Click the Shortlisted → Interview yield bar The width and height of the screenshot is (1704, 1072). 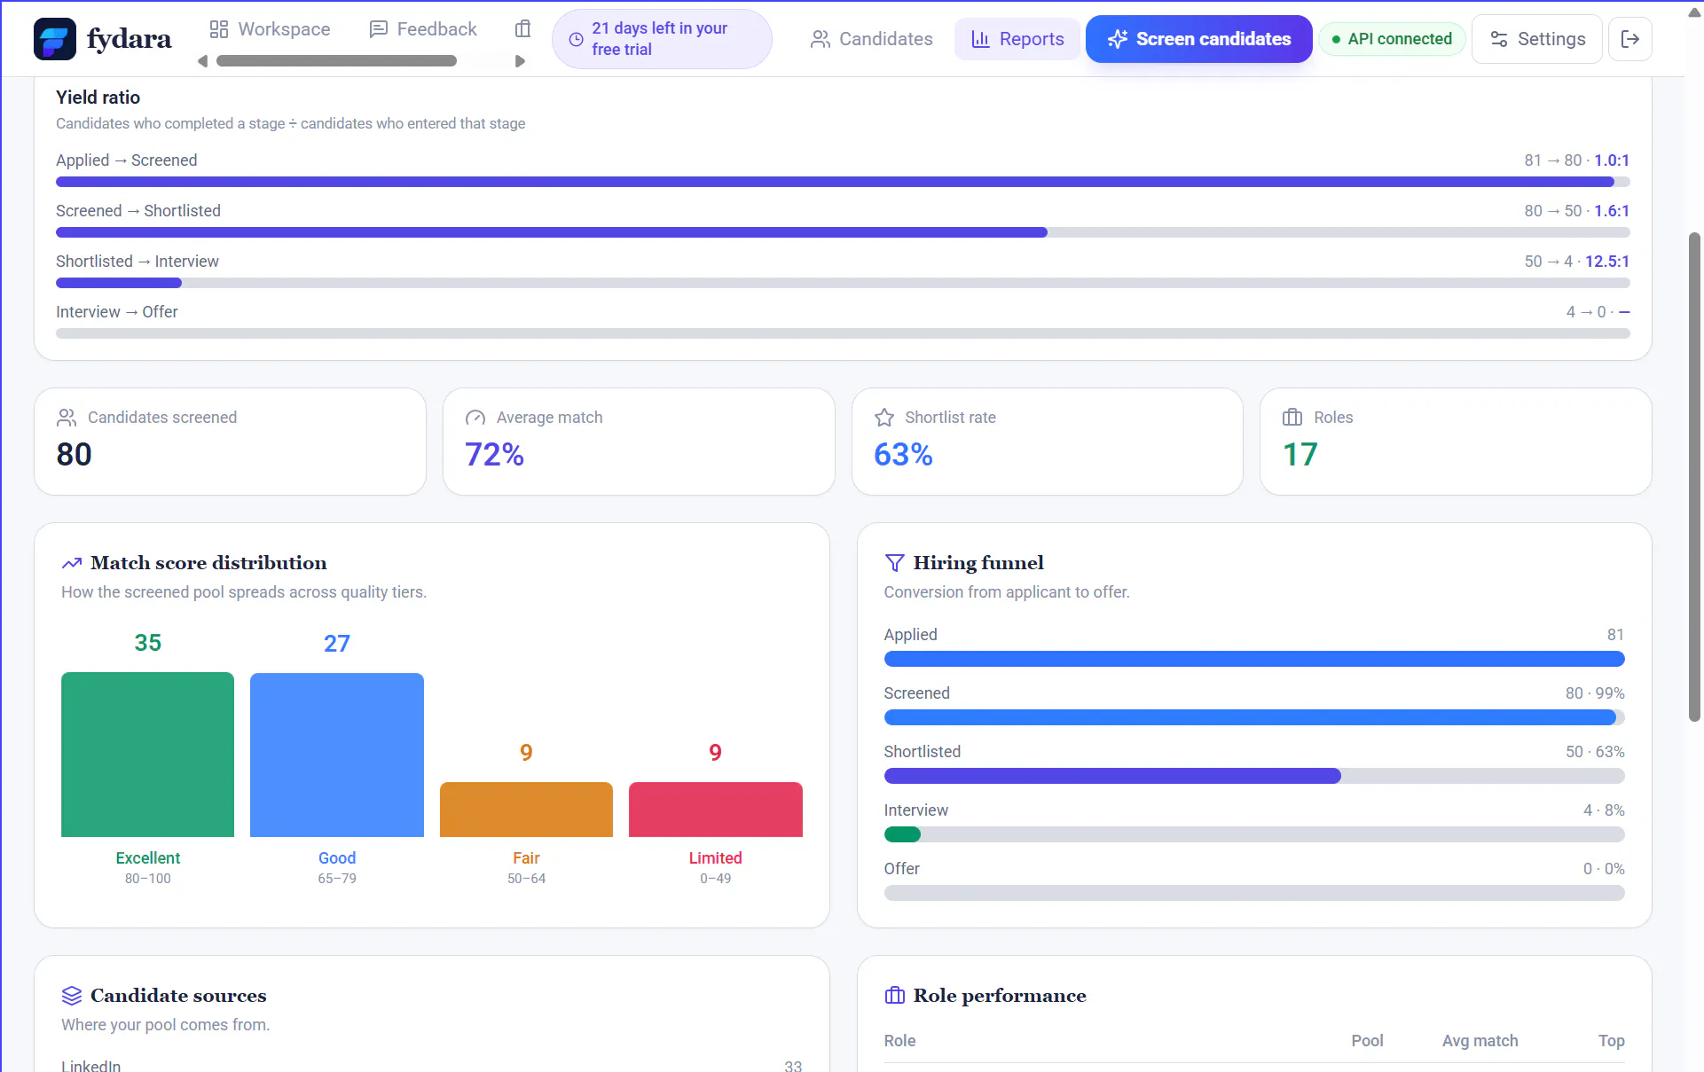843,283
